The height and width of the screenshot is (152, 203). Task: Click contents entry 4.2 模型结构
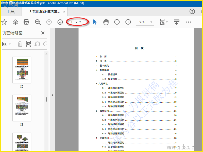[x=139, y=79]
